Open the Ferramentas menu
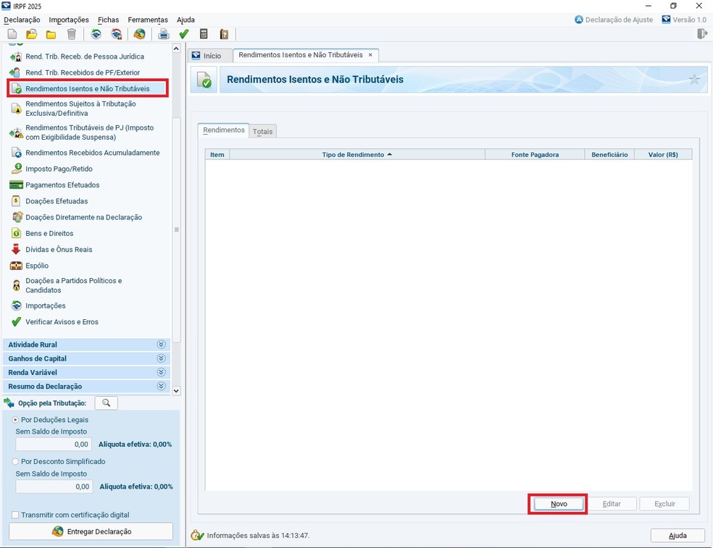This screenshot has height=548, width=713. [x=147, y=20]
